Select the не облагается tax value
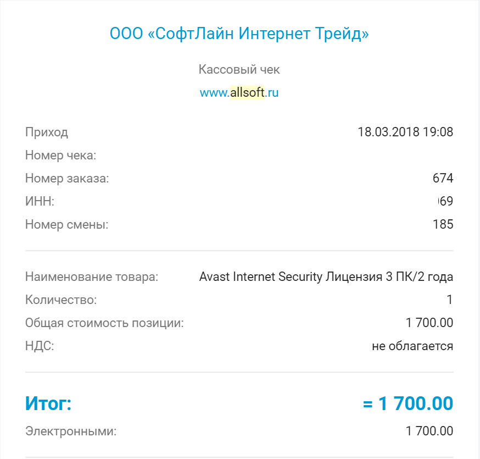The height and width of the screenshot is (459, 480). [412, 346]
